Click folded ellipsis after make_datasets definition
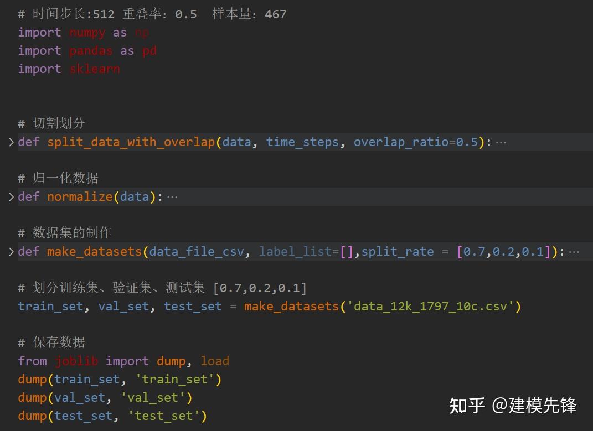Viewport: 593px width, 431px height. [574, 252]
